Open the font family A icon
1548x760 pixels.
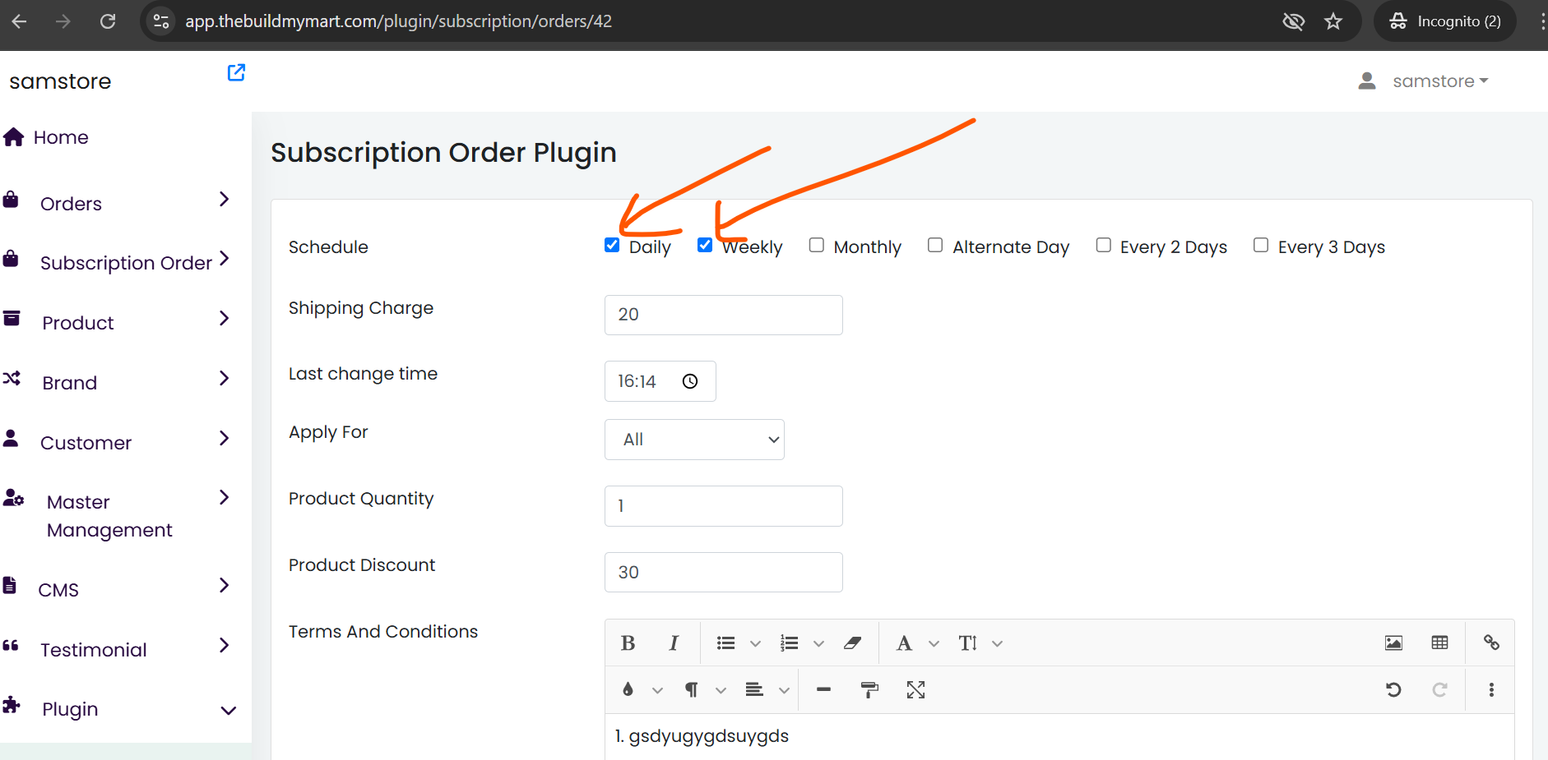(904, 643)
